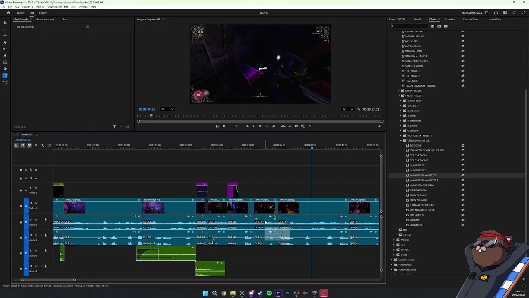
Task: Collapse the FINZAR PRESETS folder
Action: (398, 96)
